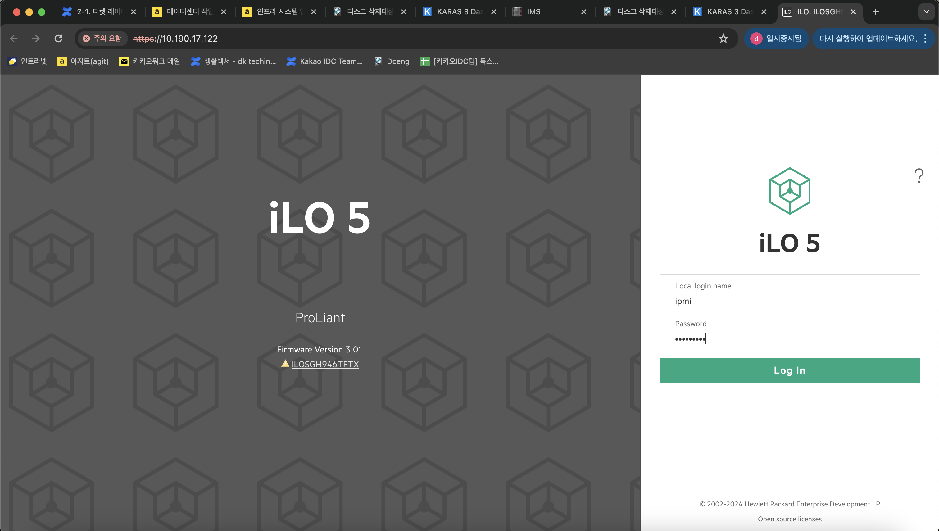
Task: Go back with the browser back arrow
Action: tap(14, 38)
